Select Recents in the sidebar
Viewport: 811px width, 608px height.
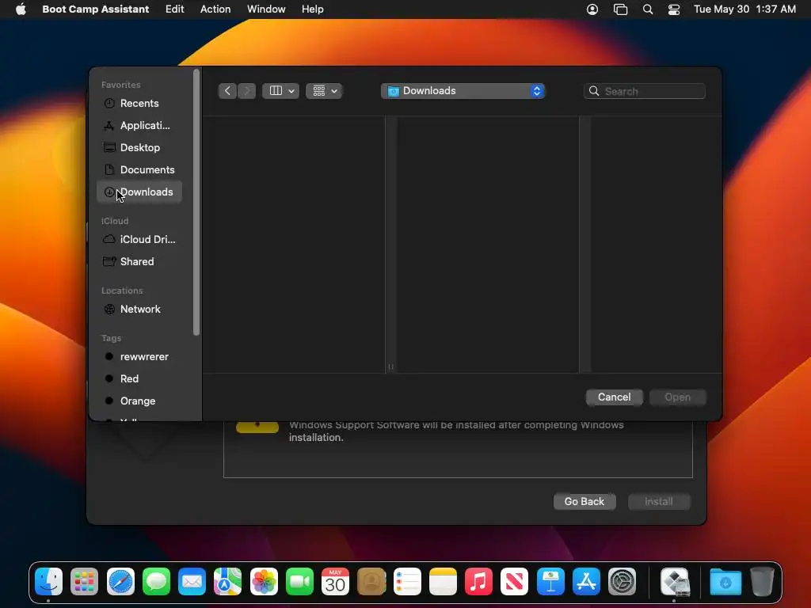[139, 104]
